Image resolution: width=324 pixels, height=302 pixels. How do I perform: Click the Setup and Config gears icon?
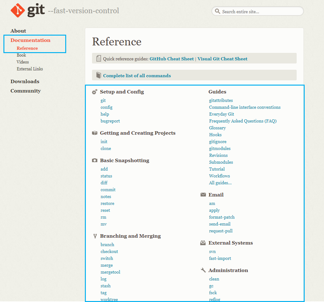click(x=95, y=92)
